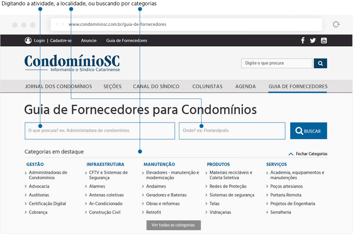
Task: Collapse categories via Fechar Categorias chevron
Action: coord(291,154)
